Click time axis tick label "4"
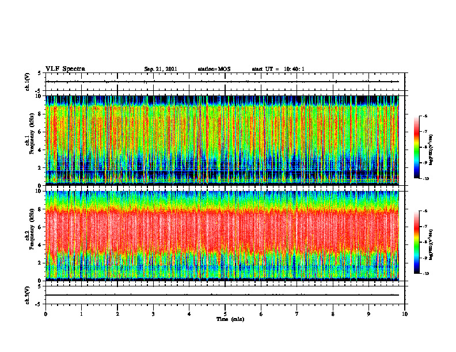The image size is (456, 352). [189, 314]
